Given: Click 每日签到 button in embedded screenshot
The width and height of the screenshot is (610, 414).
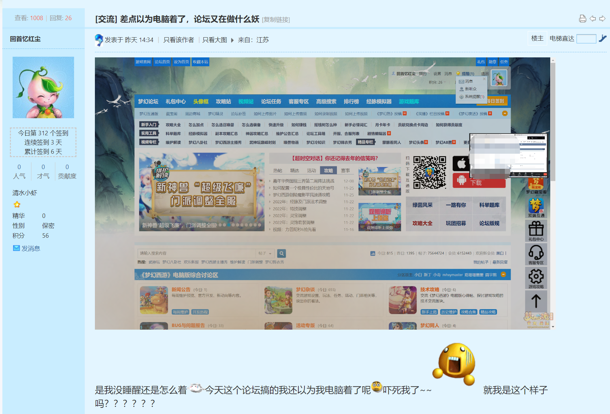Looking at the screenshot, I should pos(497,101).
